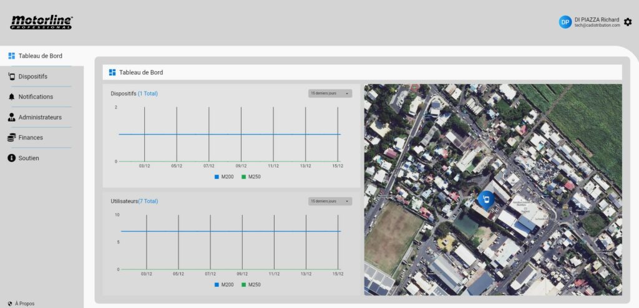Open the Dispositifs period dropdown
The height and width of the screenshot is (308, 639).
pyautogui.click(x=330, y=94)
